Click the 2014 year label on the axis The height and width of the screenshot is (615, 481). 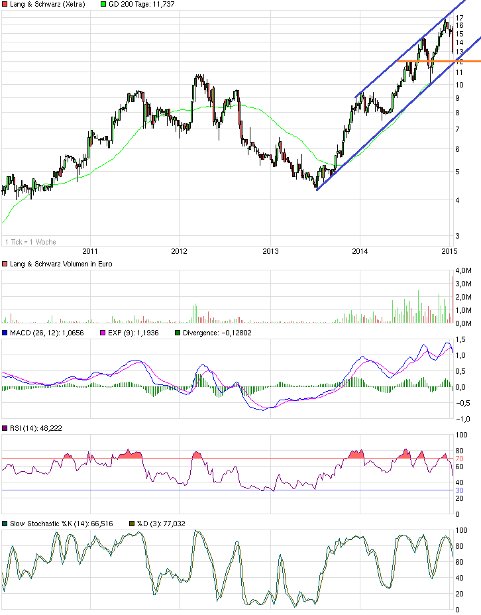click(360, 251)
